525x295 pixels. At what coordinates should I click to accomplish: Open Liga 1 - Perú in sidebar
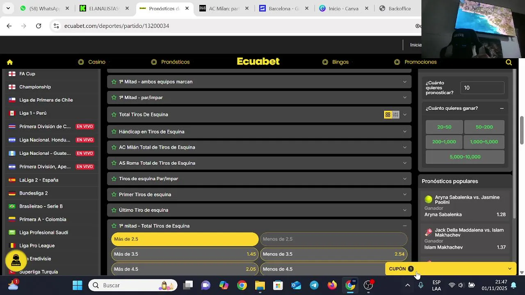(33, 113)
